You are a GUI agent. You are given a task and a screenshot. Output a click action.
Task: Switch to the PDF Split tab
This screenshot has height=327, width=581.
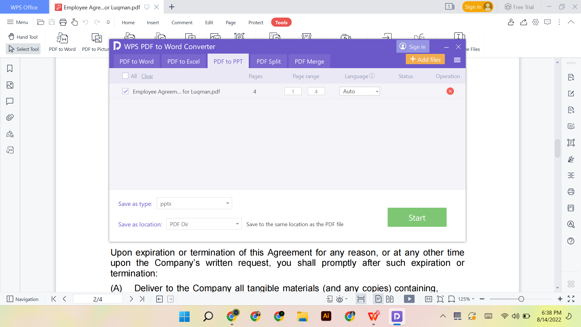point(268,61)
